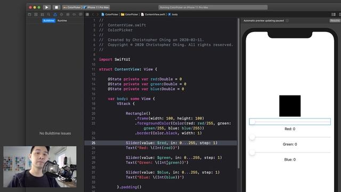Viewport: 341px width, 192px height.
Task: Select ColorPicker scheme in the toolbar
Action: (72, 7)
